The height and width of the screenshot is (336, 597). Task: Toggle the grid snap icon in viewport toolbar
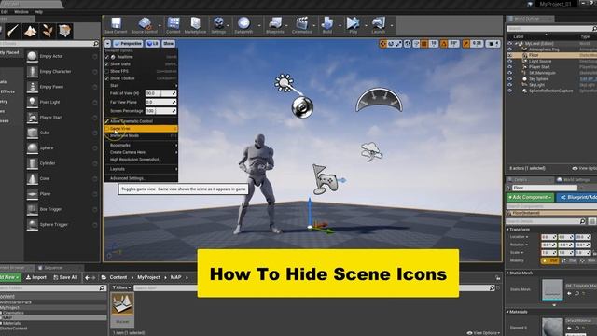click(424, 44)
